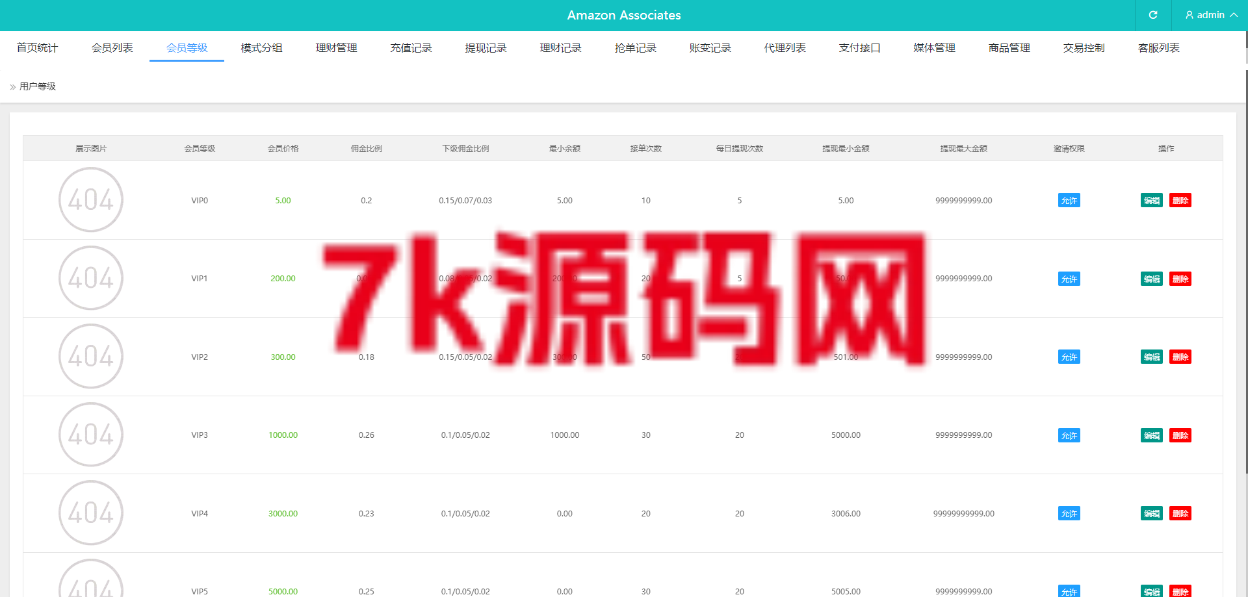Select the 会员等级 tab
This screenshot has height=597, width=1248.
(x=187, y=47)
